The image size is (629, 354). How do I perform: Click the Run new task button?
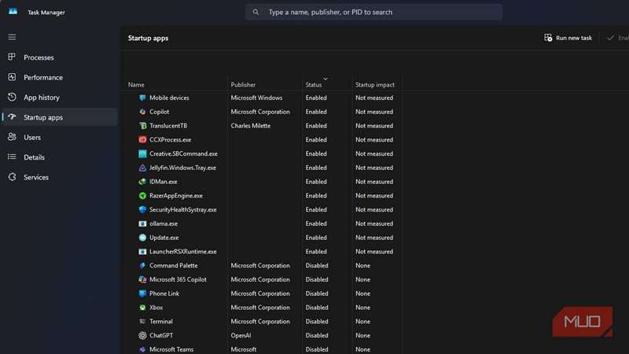[x=568, y=38]
